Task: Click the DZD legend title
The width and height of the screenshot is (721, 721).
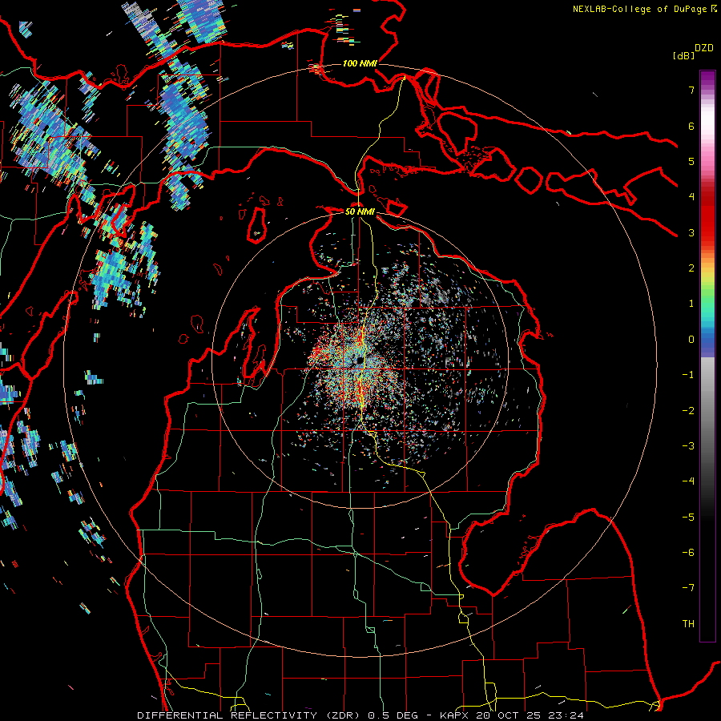Action: coord(704,48)
